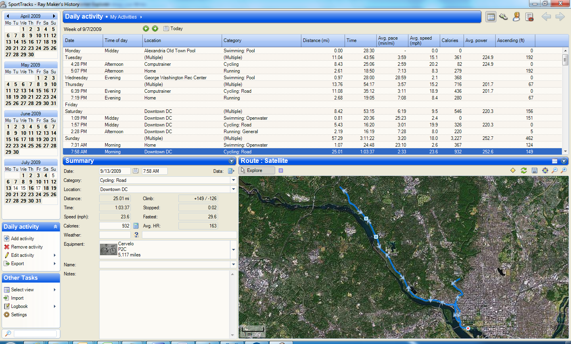The height and width of the screenshot is (344, 571).
Task: Open the Activity Reports view icon
Action: coord(529,17)
